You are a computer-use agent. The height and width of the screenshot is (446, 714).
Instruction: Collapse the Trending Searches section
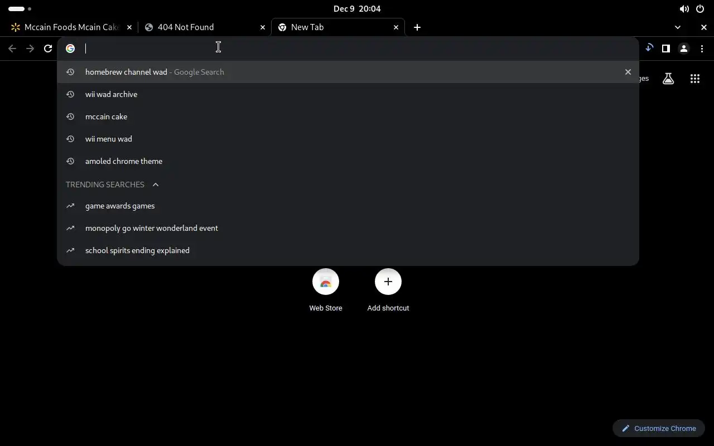[156, 185]
